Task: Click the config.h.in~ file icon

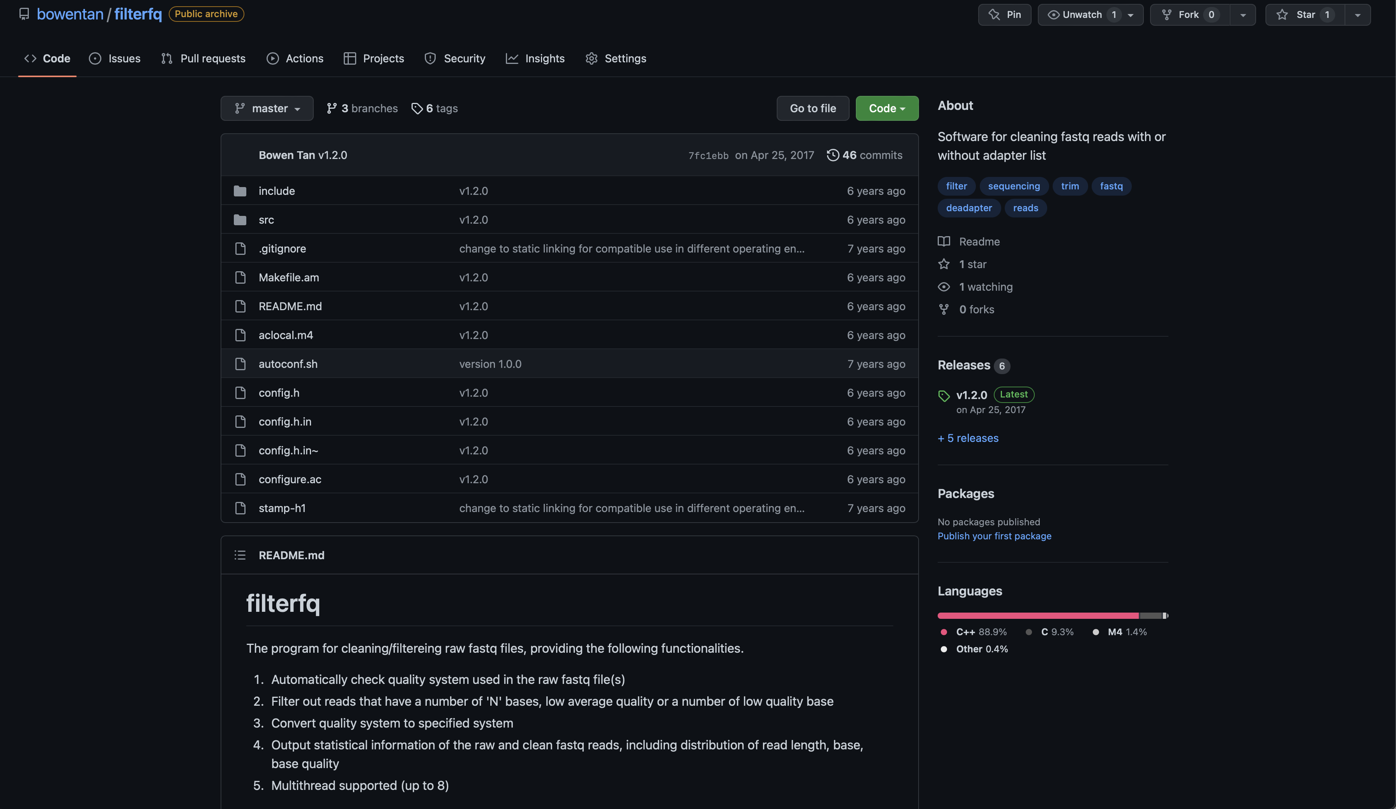Action: point(240,450)
